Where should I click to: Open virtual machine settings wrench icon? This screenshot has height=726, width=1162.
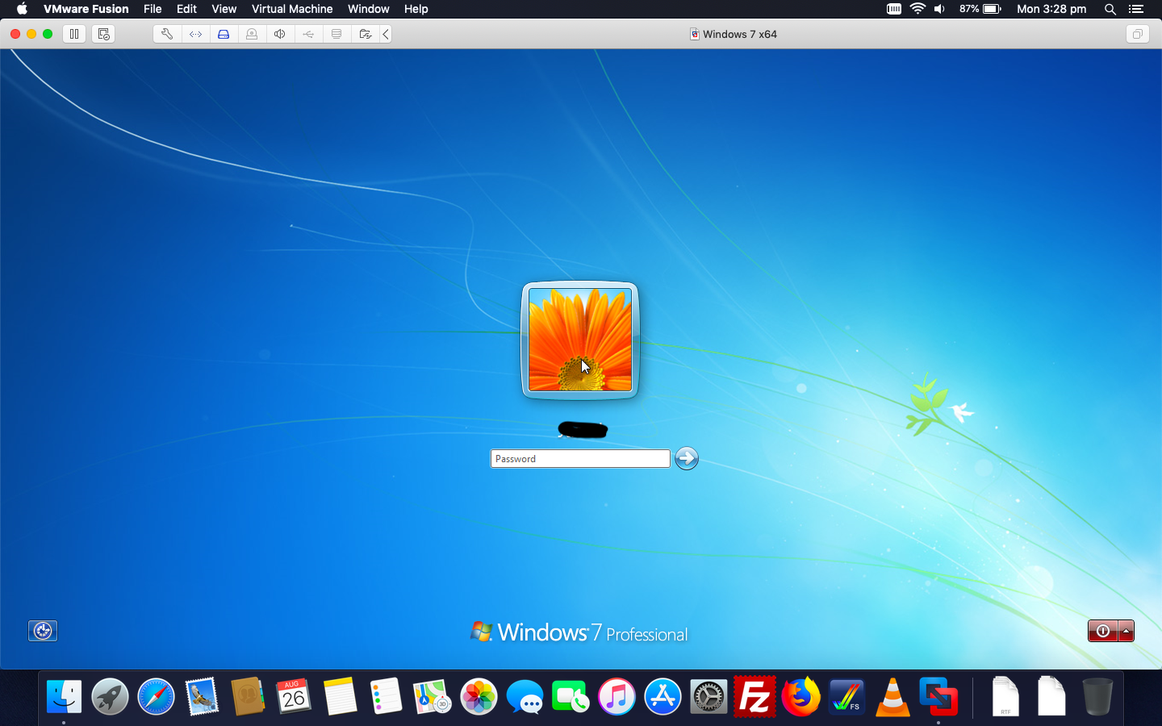click(167, 34)
